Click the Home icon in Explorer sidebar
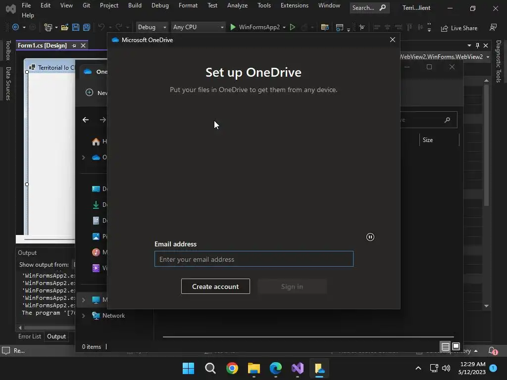The width and height of the screenshot is (507, 380). pos(96,142)
